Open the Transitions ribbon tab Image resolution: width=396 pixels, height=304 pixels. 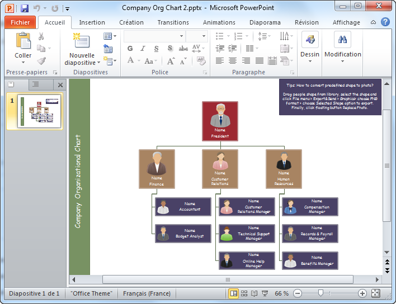[173, 22]
